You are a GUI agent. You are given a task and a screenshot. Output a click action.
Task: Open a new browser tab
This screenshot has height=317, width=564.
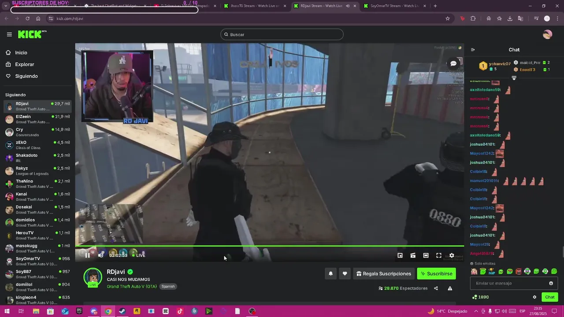pos(435,6)
